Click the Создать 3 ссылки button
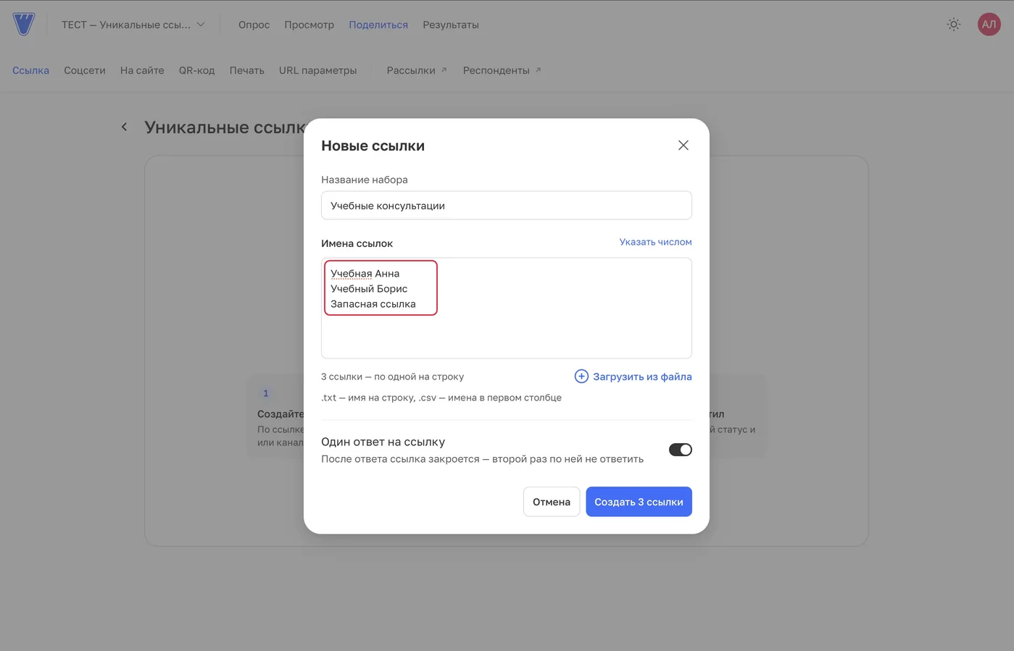1014x651 pixels. click(x=639, y=502)
